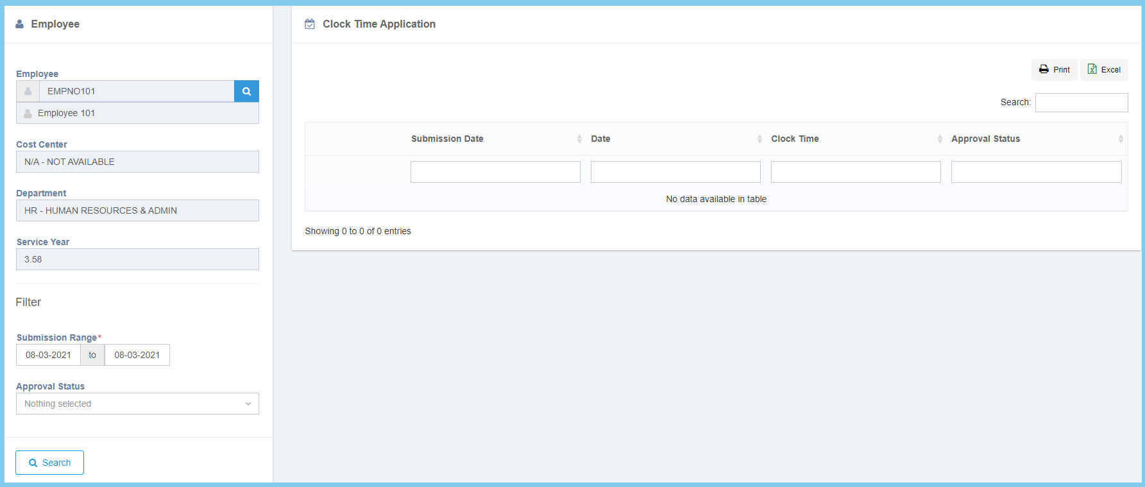Click the EMPNO101 employee code field

(x=137, y=91)
